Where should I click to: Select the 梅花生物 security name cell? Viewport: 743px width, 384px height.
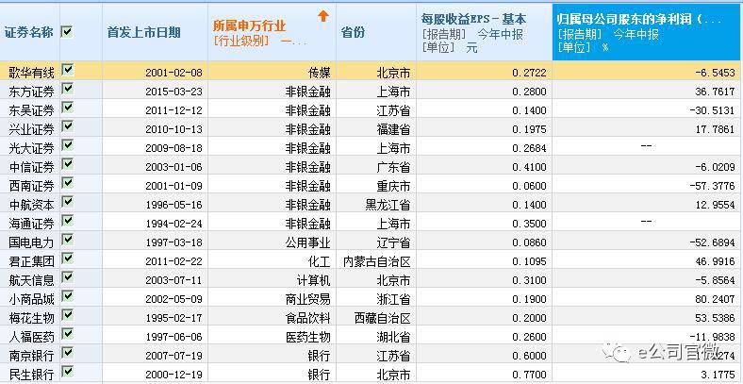[30, 318]
